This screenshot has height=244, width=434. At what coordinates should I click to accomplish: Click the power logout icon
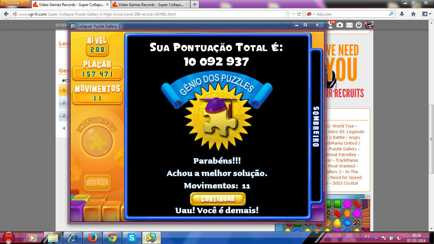click(x=359, y=25)
